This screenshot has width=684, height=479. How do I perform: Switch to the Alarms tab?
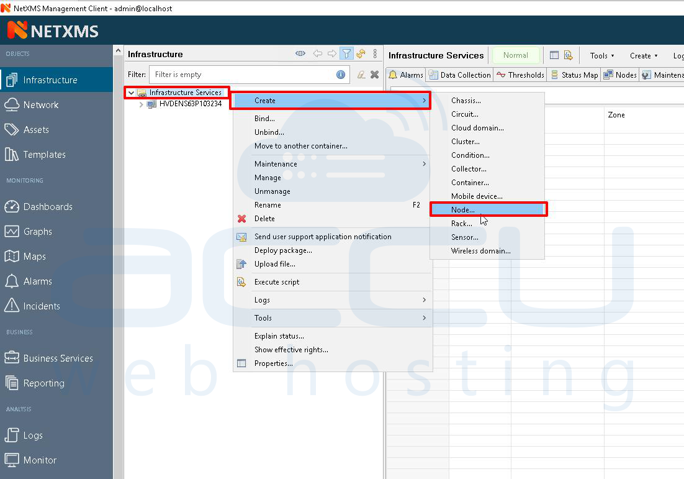click(x=406, y=75)
